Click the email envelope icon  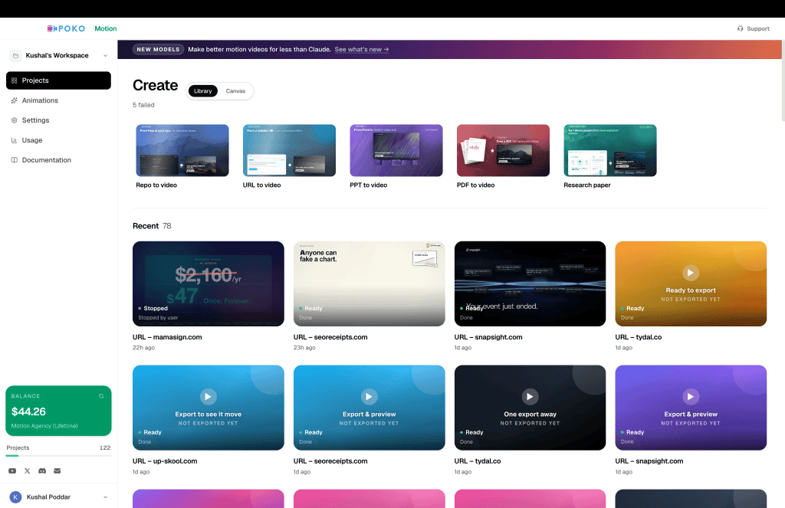(57, 471)
